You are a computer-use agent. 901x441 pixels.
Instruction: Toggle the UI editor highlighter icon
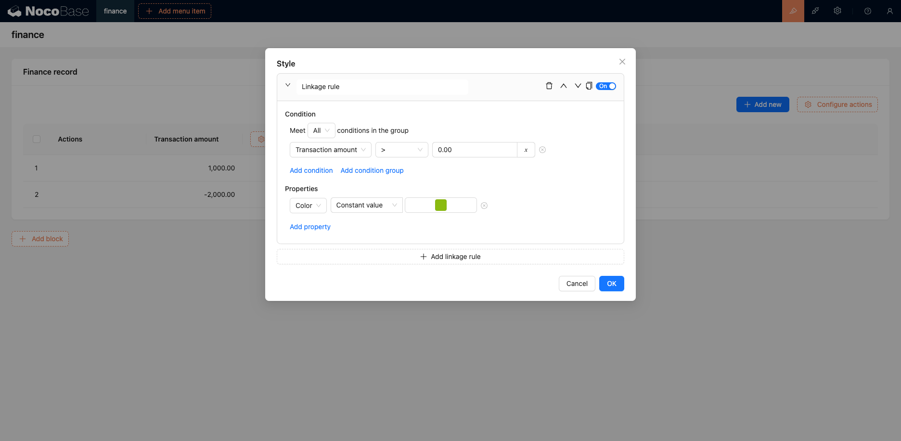pos(793,11)
